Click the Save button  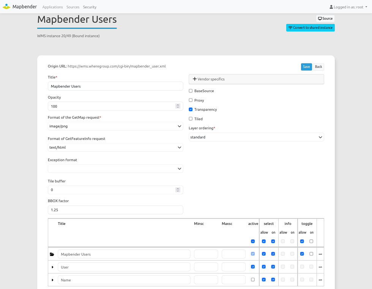click(306, 67)
